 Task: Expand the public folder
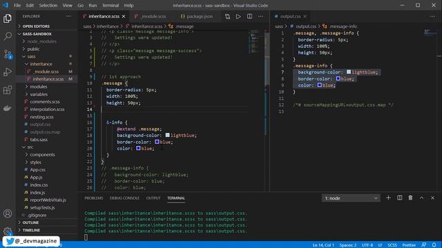(33, 49)
